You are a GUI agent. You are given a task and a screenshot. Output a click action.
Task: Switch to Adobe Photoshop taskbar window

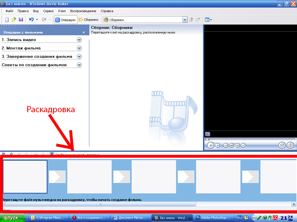click(x=213, y=218)
